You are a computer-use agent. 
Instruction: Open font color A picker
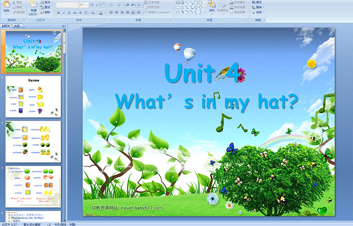(x=101, y=13)
